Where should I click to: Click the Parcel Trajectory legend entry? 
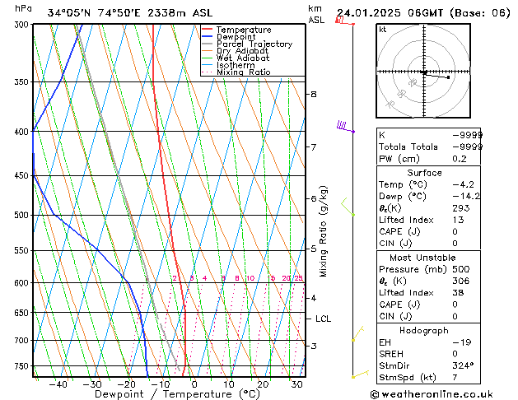(x=247, y=44)
